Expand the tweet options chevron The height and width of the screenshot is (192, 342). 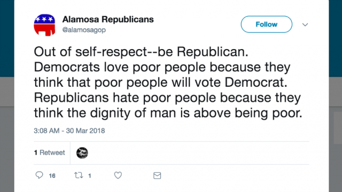point(305,25)
